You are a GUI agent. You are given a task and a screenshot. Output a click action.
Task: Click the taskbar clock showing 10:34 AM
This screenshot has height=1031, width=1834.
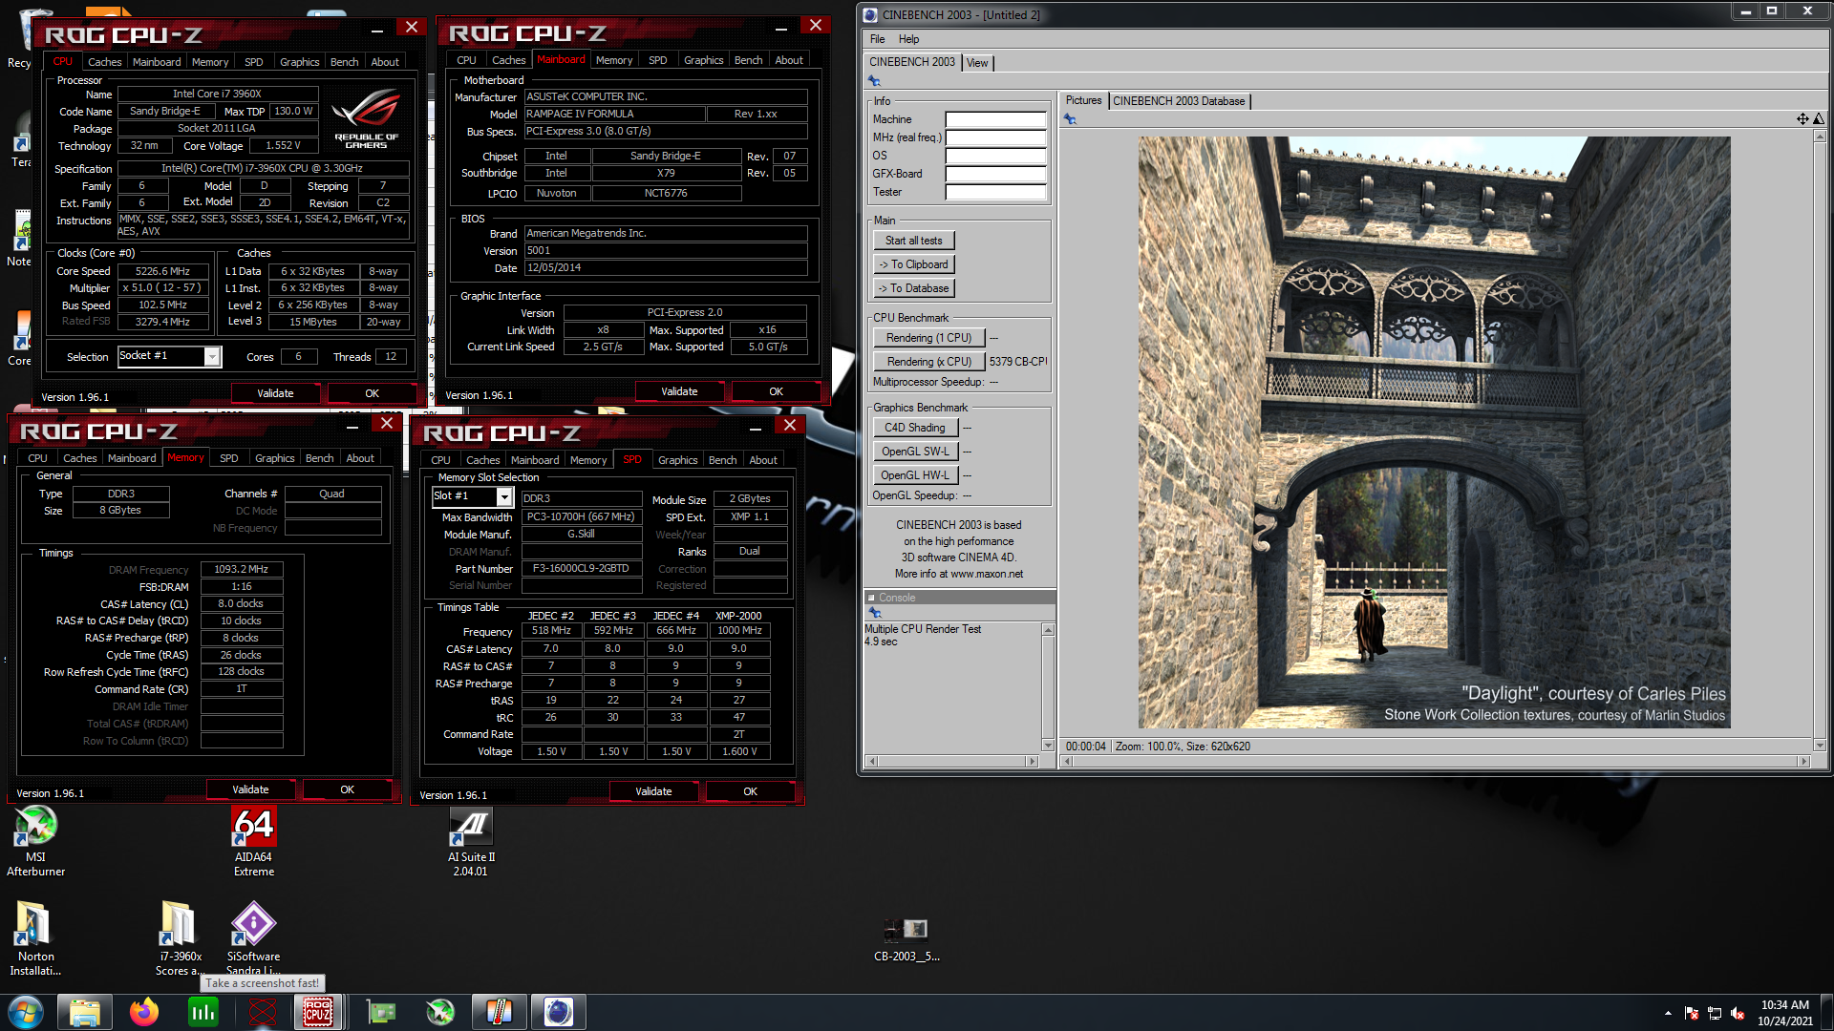tap(1784, 1013)
